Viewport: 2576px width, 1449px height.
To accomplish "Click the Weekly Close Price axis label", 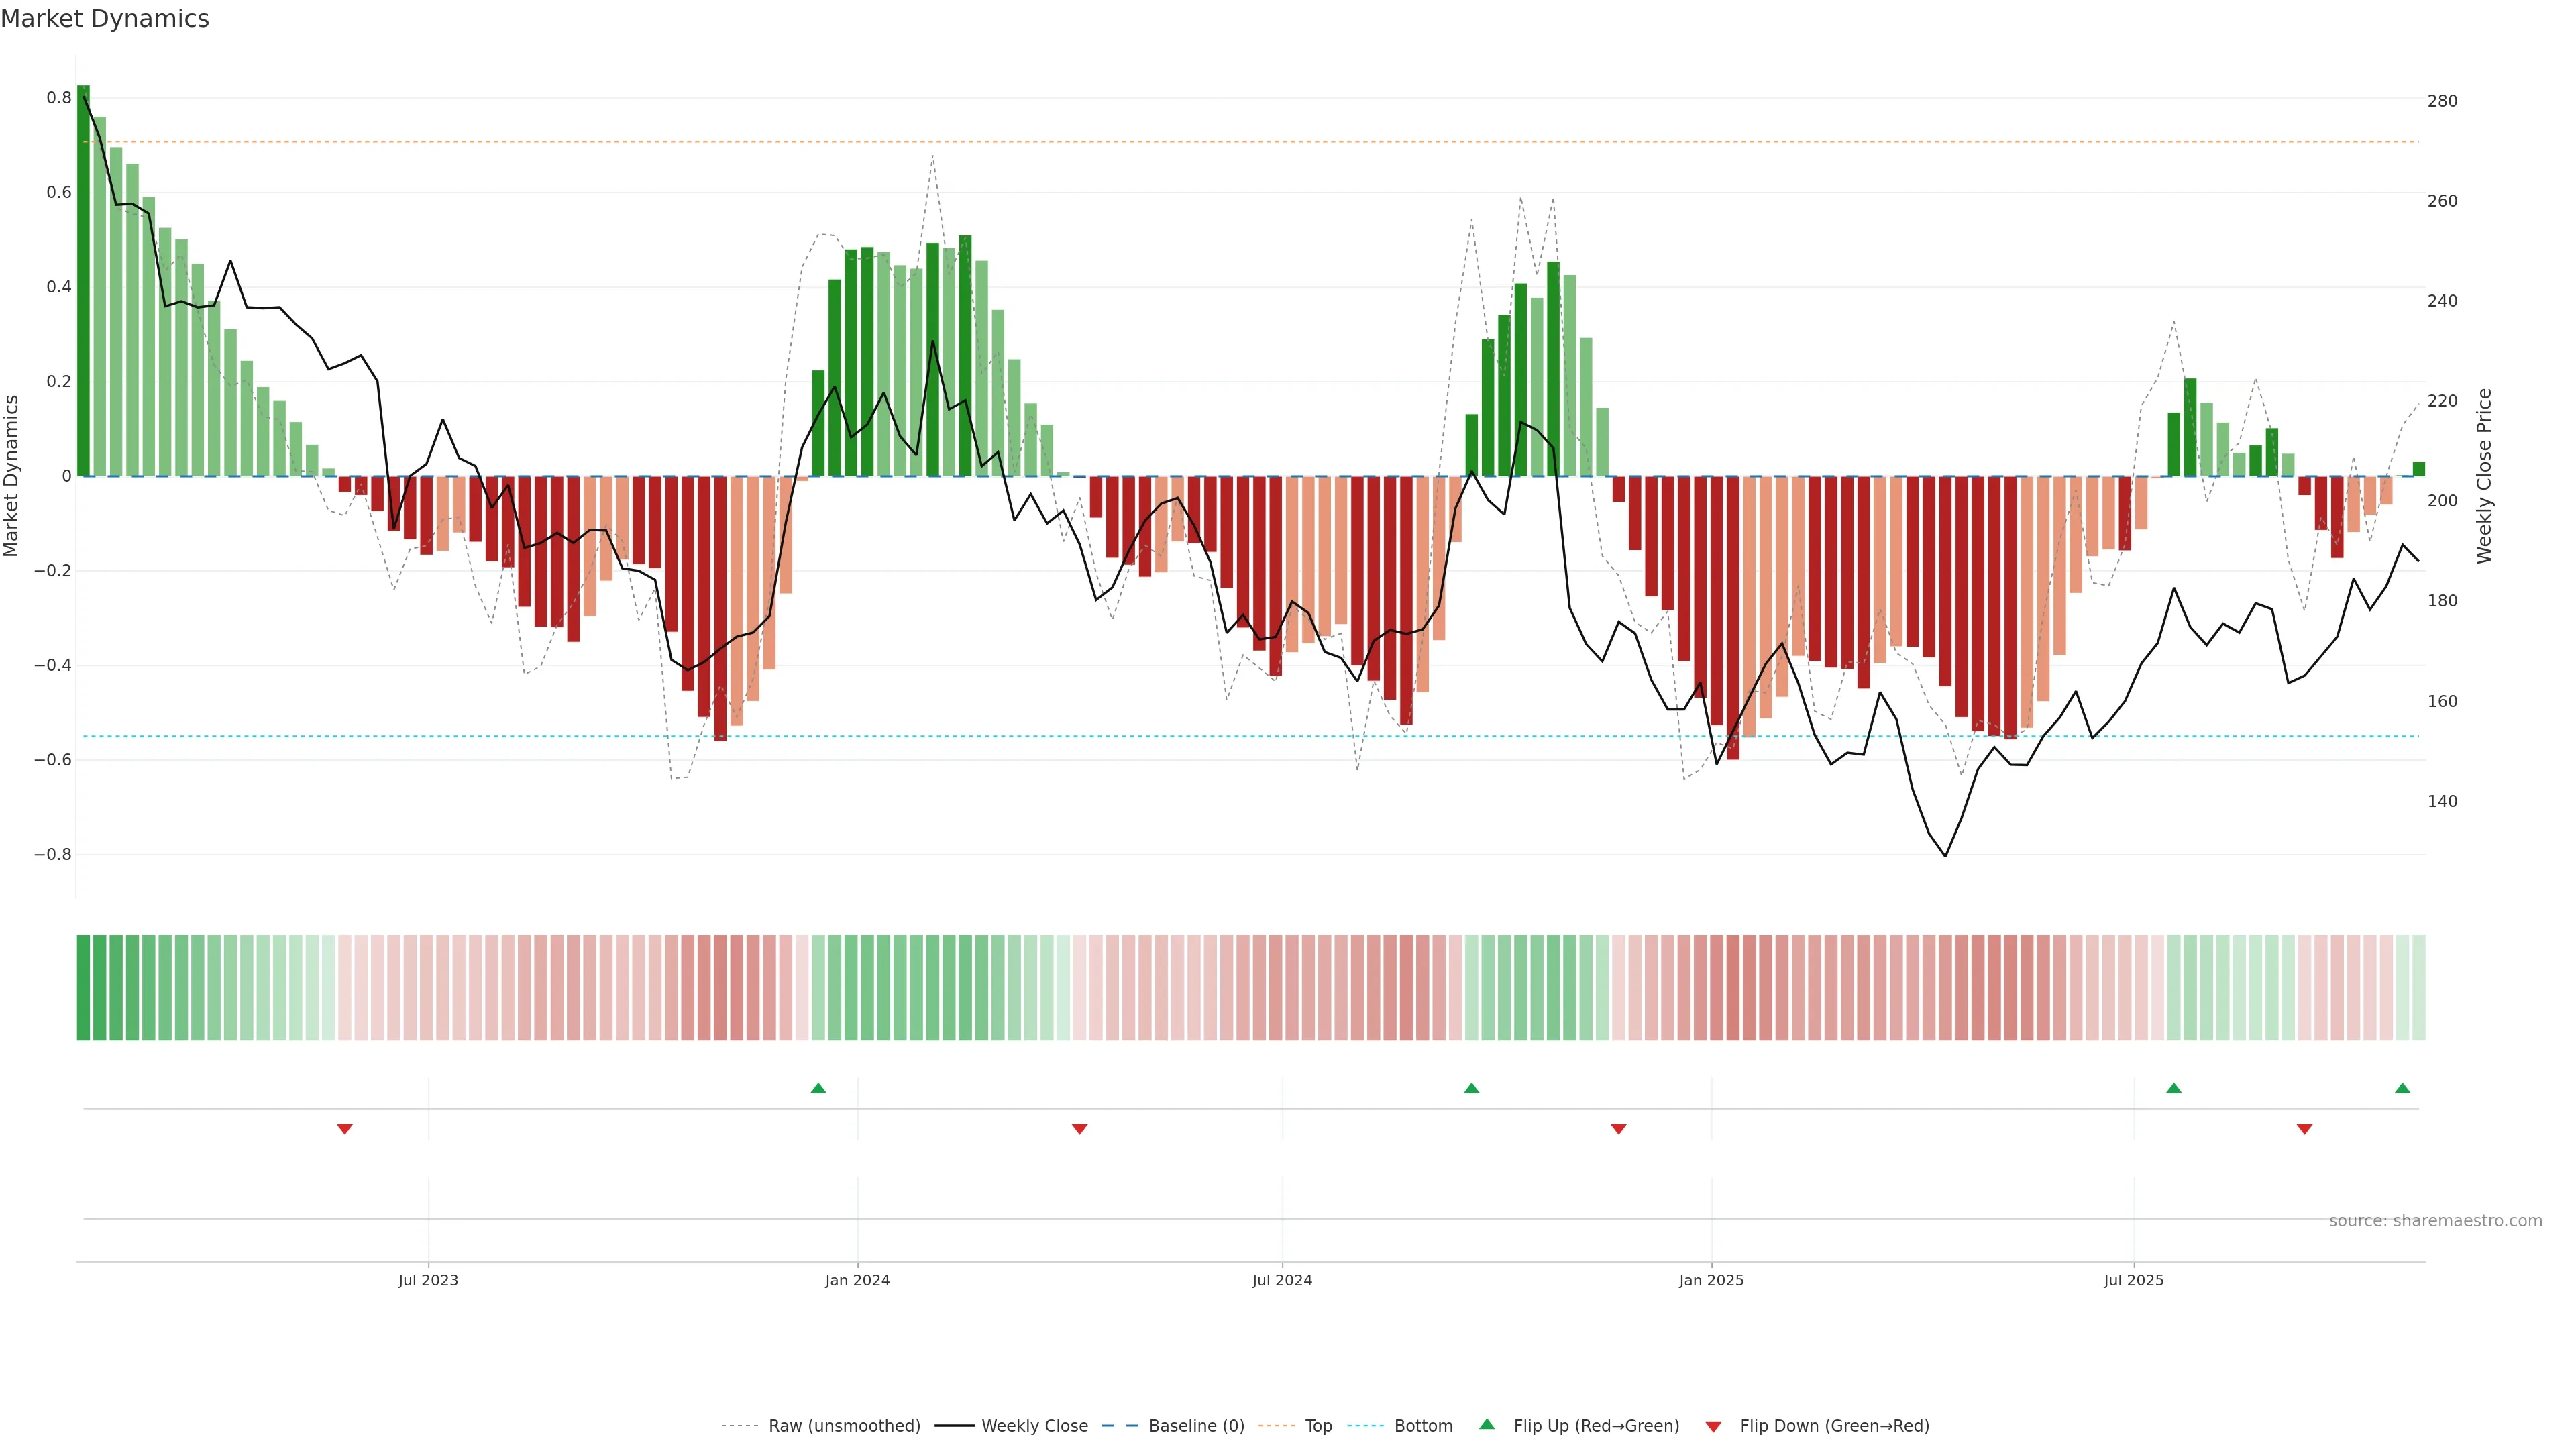I will point(2484,476).
